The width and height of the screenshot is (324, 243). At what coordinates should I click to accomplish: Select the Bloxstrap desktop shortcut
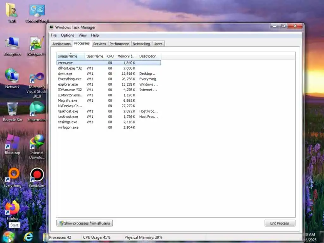[x=12, y=145]
